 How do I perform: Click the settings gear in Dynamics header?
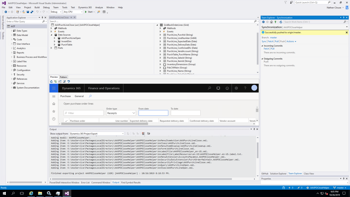point(236,88)
